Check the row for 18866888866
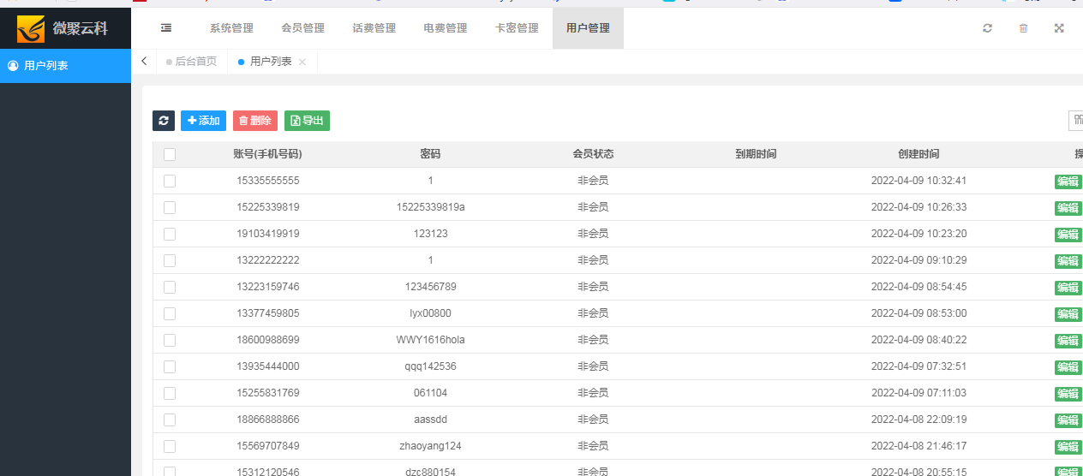 click(170, 419)
